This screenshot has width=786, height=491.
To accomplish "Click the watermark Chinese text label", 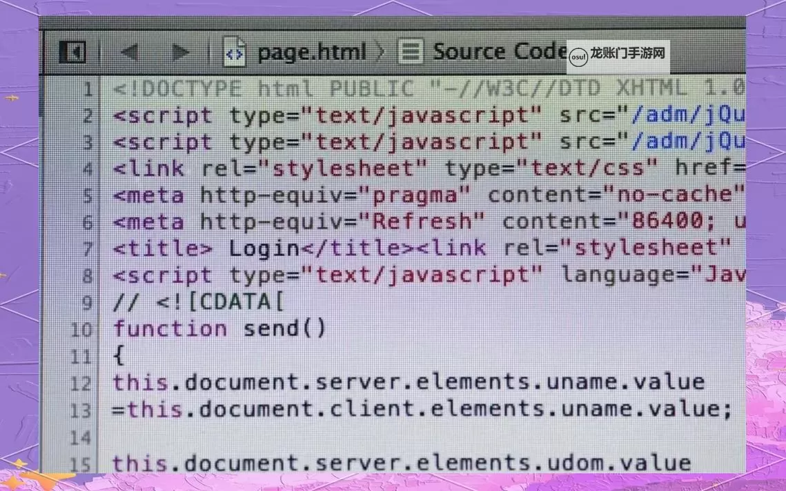I will click(x=627, y=53).
